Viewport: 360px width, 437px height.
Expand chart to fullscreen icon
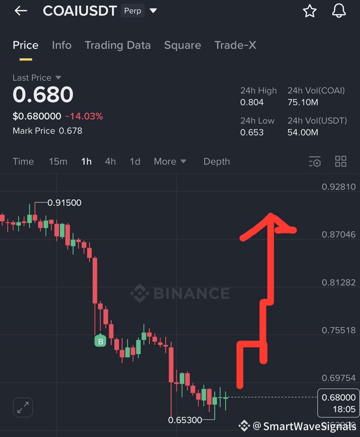23,407
